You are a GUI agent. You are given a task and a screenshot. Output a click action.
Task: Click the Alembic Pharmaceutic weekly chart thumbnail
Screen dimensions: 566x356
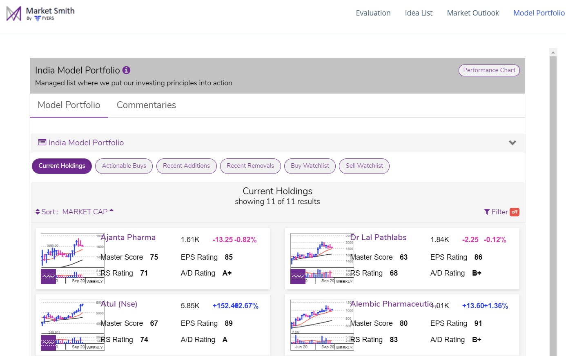322,325
